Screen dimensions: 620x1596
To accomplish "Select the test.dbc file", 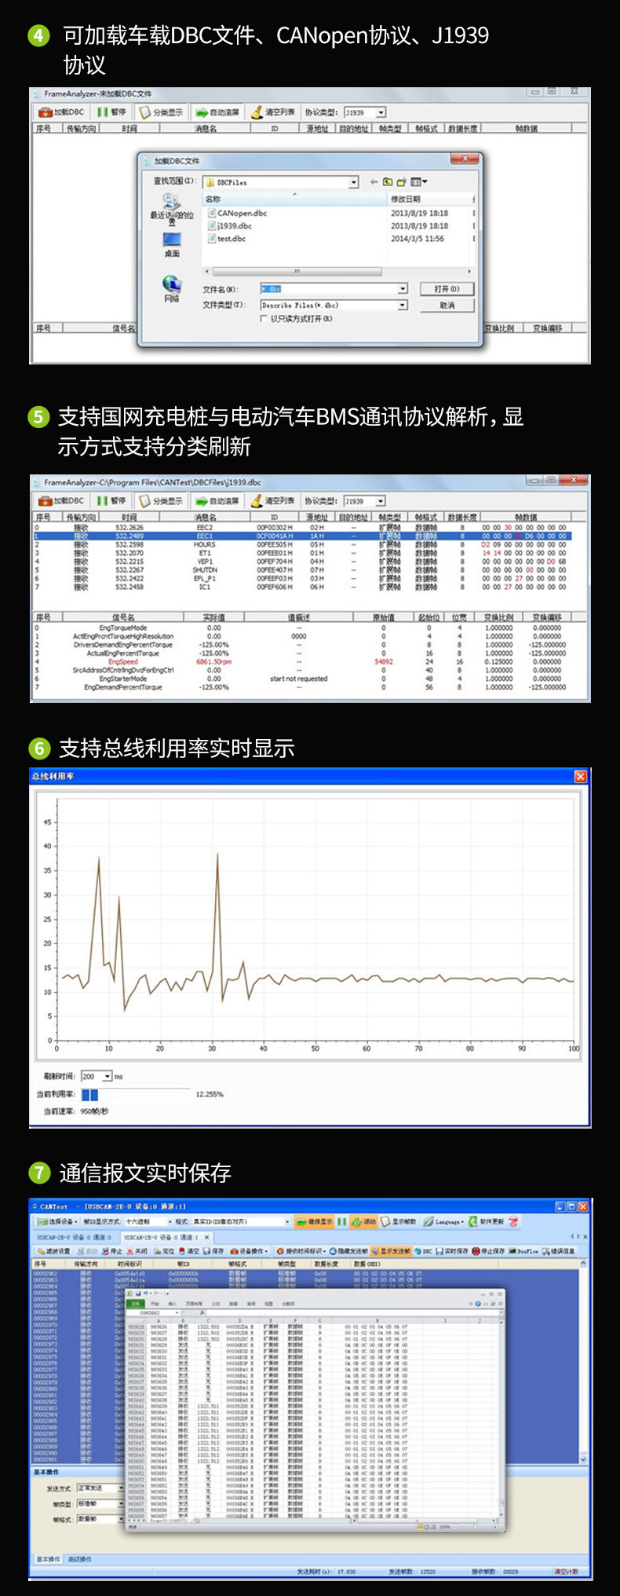I will pos(228,238).
